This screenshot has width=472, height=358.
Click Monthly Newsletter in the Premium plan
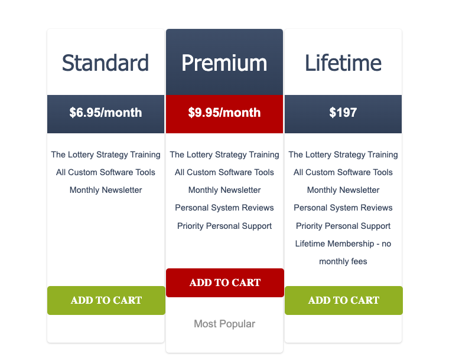224,190
